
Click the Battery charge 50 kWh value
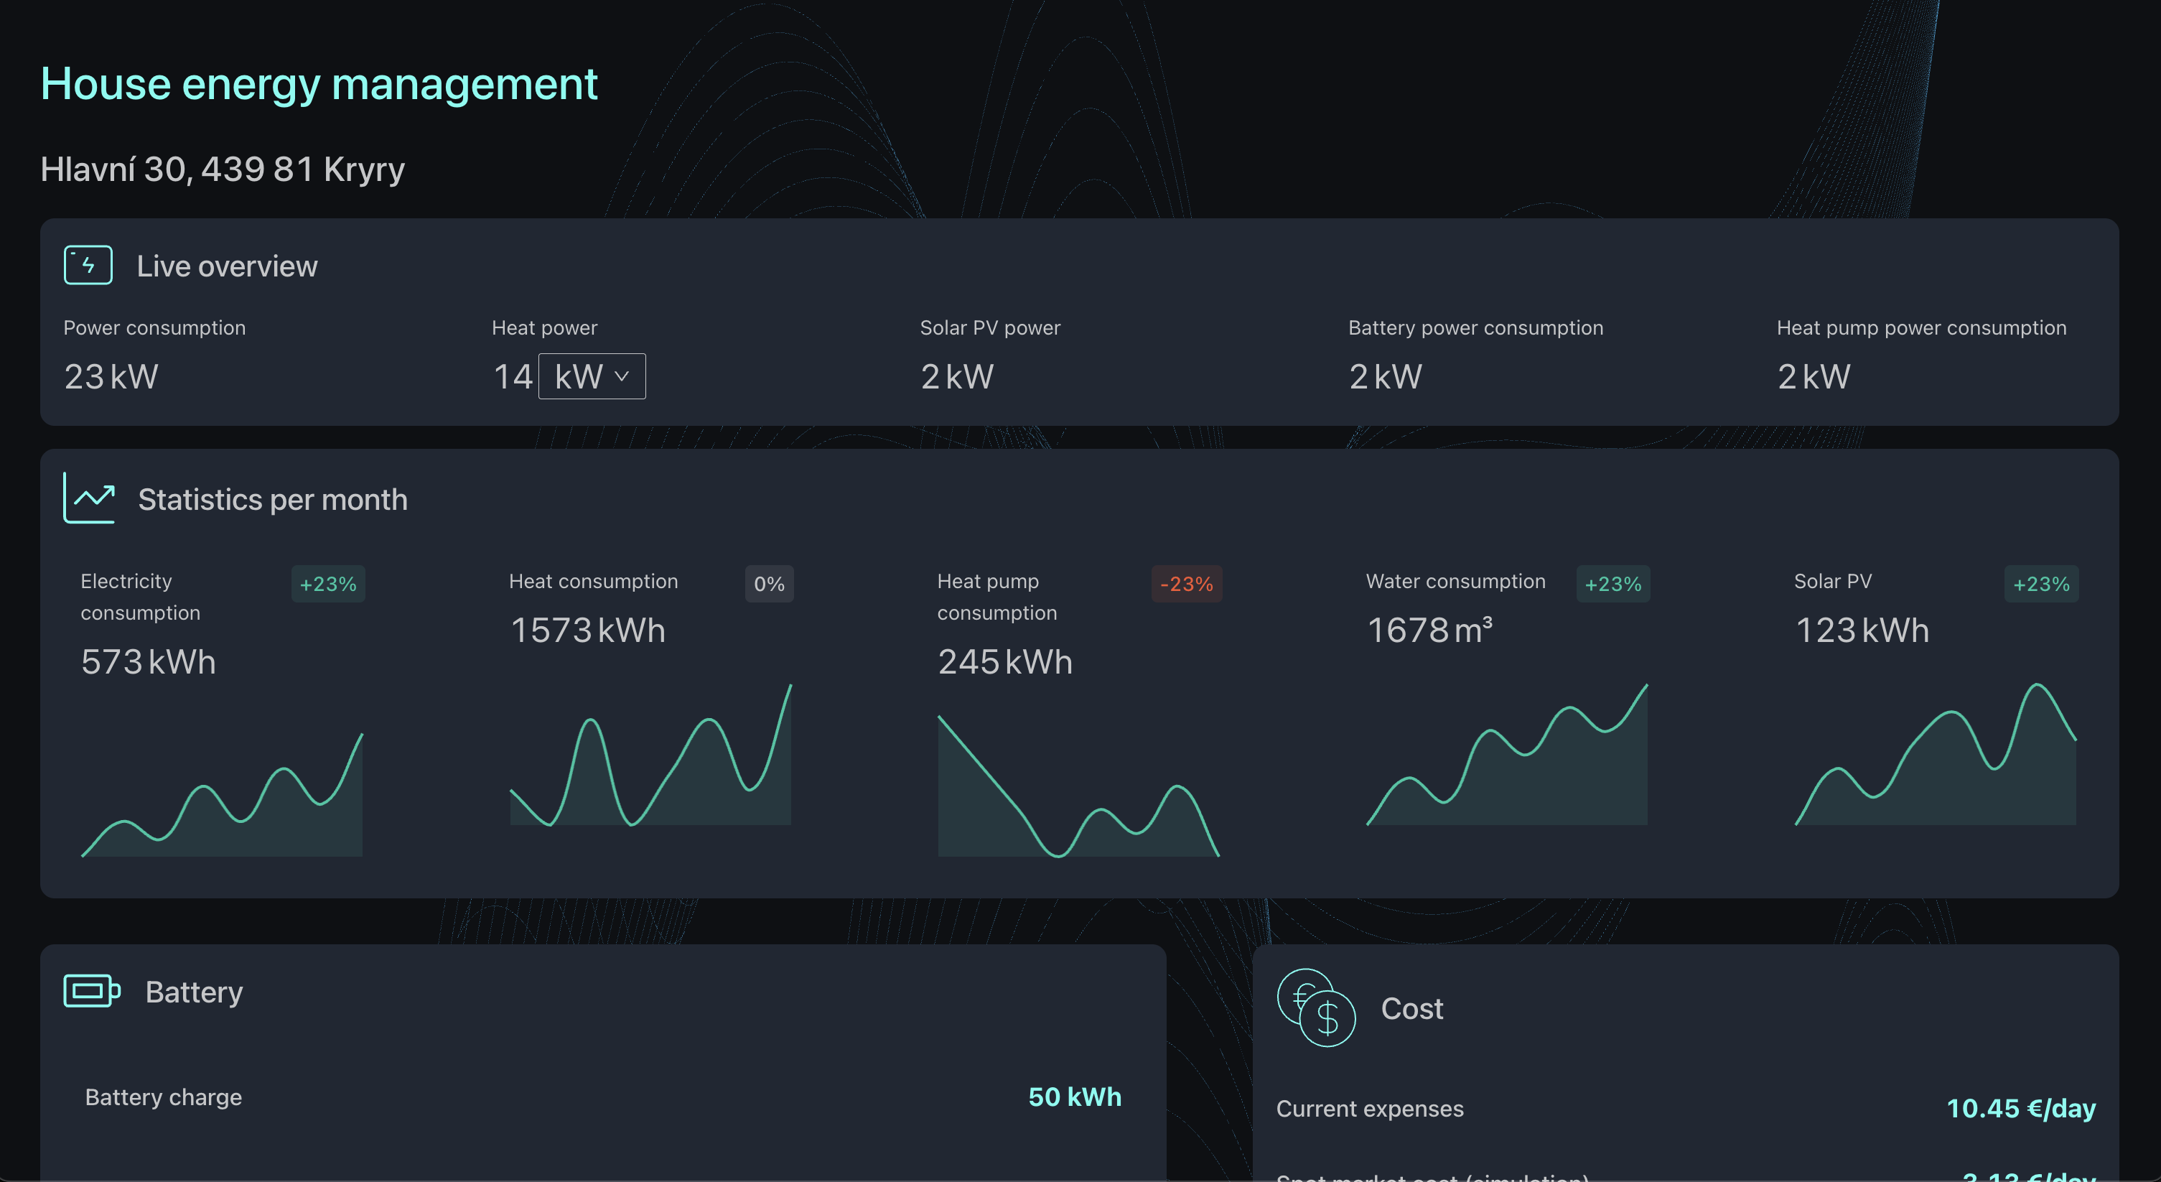point(1075,1097)
